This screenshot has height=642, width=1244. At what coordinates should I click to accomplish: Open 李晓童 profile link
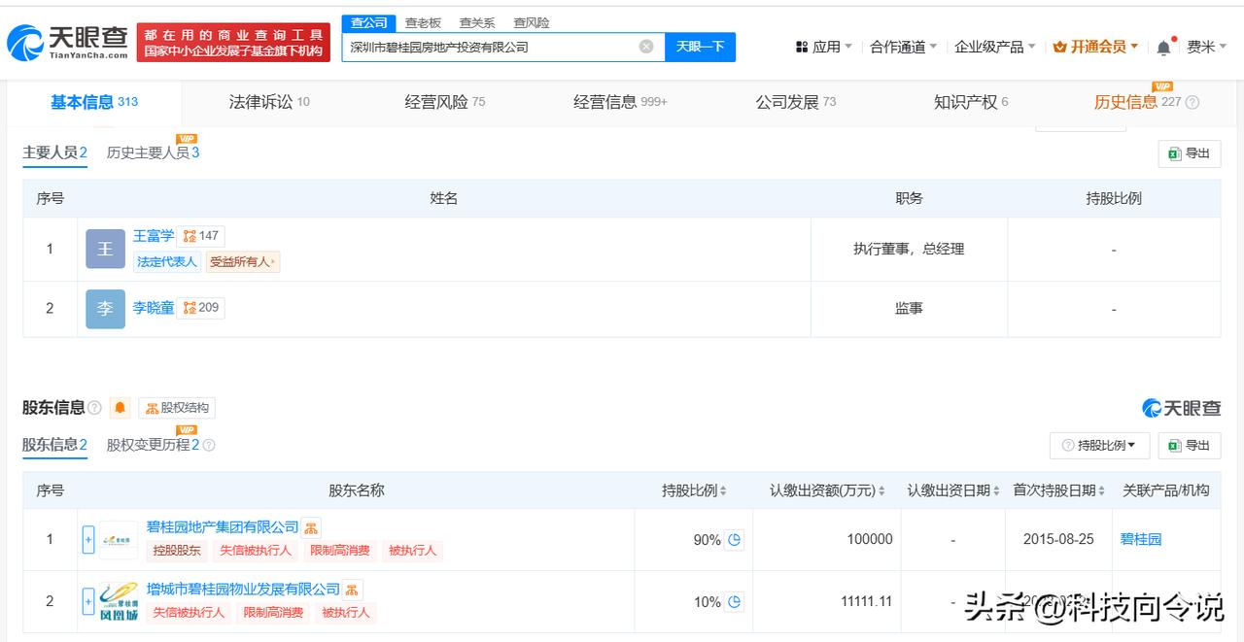click(154, 308)
